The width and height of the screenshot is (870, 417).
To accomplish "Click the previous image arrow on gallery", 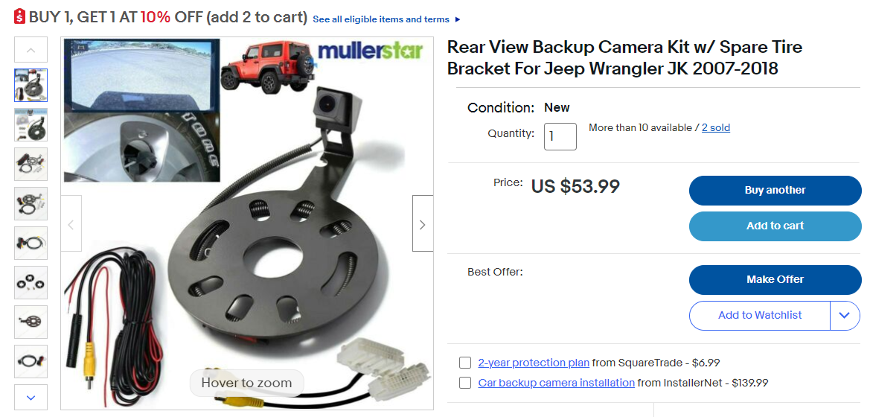I will pos(71,224).
